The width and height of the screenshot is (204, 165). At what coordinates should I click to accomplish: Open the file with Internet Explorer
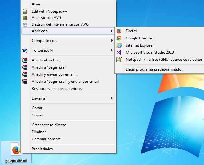(160, 45)
